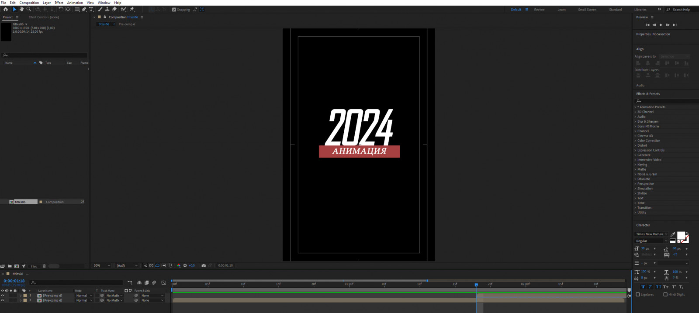Expand layer 1 properties twirl arrow
This screenshot has height=313, width=699.
[21, 296]
